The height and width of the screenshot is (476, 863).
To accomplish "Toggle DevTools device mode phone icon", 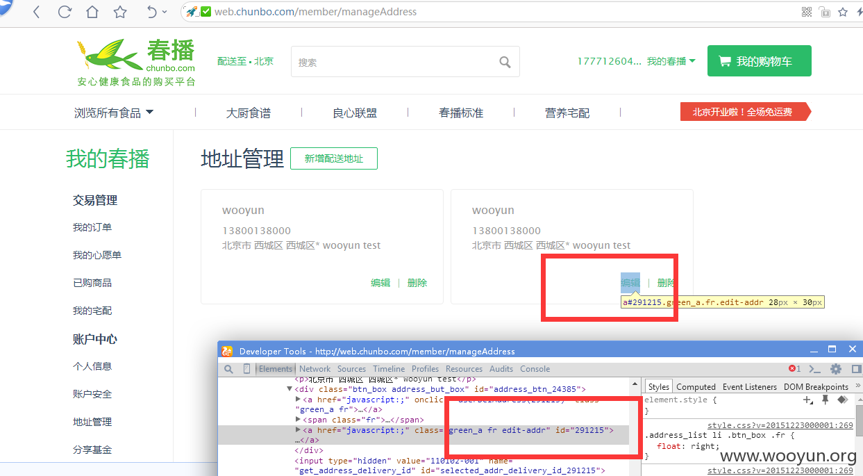I will 246,369.
